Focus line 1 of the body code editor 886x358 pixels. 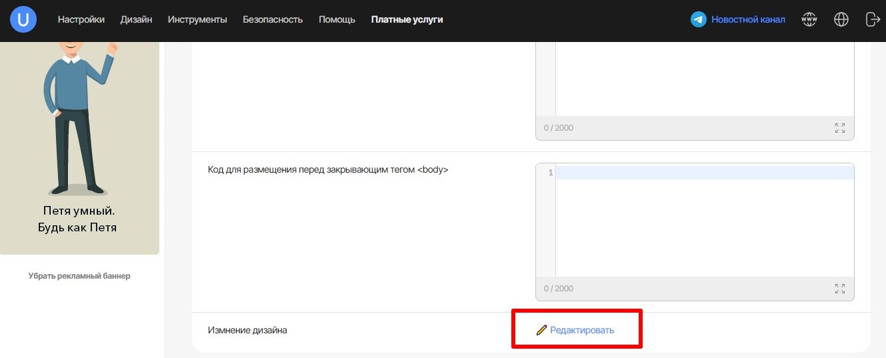click(704, 173)
